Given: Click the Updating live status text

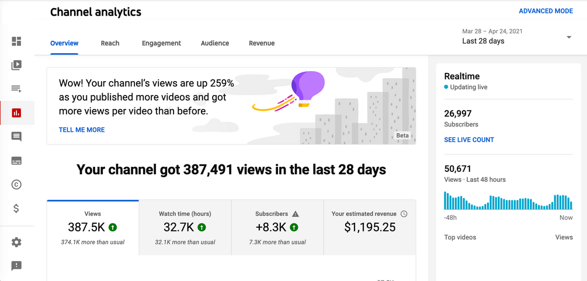Looking at the screenshot, I should click(x=468, y=87).
